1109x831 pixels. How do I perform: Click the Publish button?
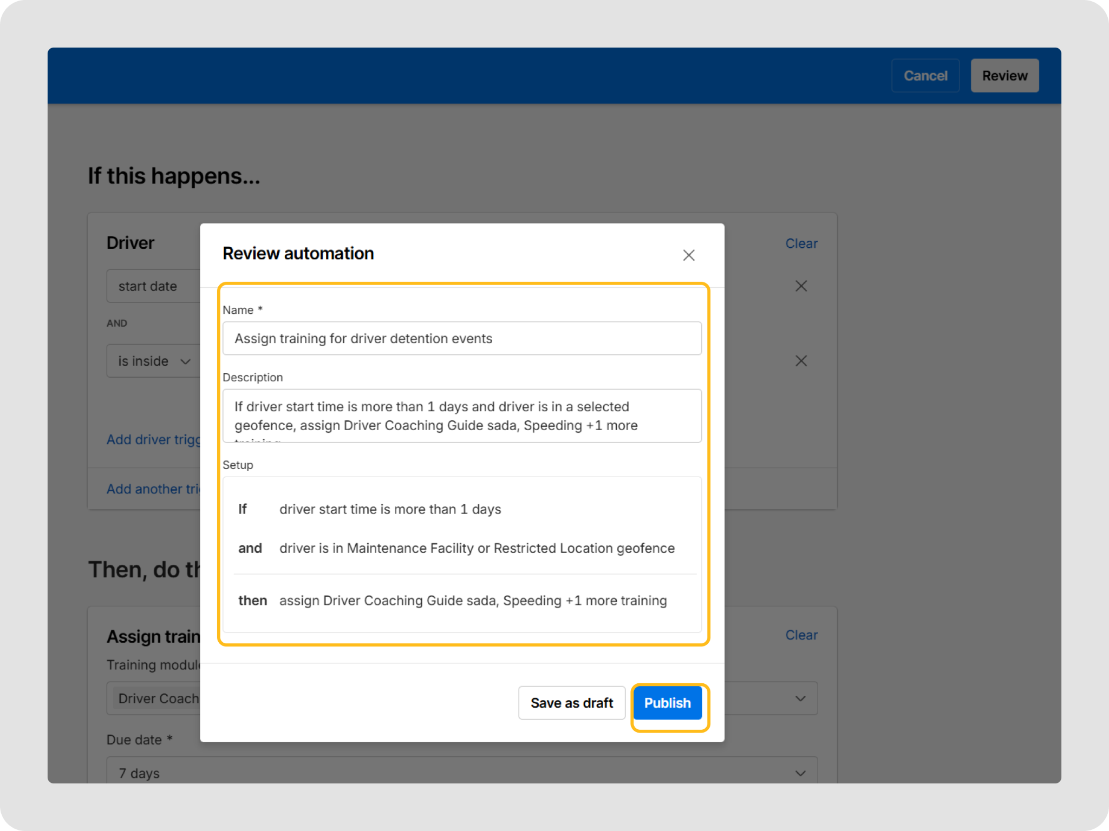click(x=667, y=703)
